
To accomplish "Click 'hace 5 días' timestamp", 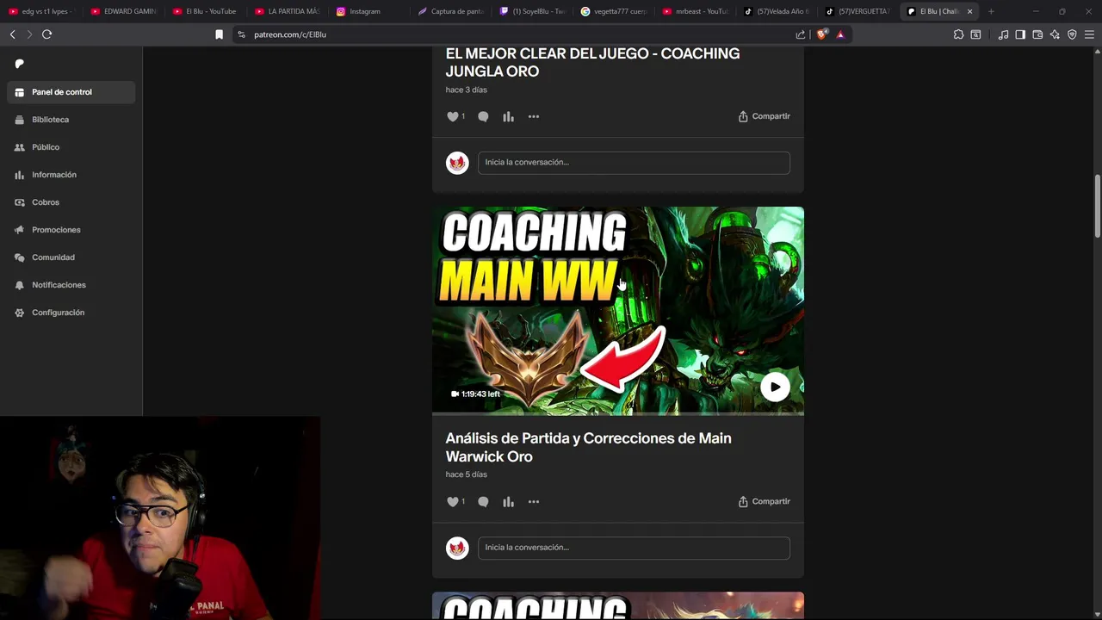I will 466,474.
